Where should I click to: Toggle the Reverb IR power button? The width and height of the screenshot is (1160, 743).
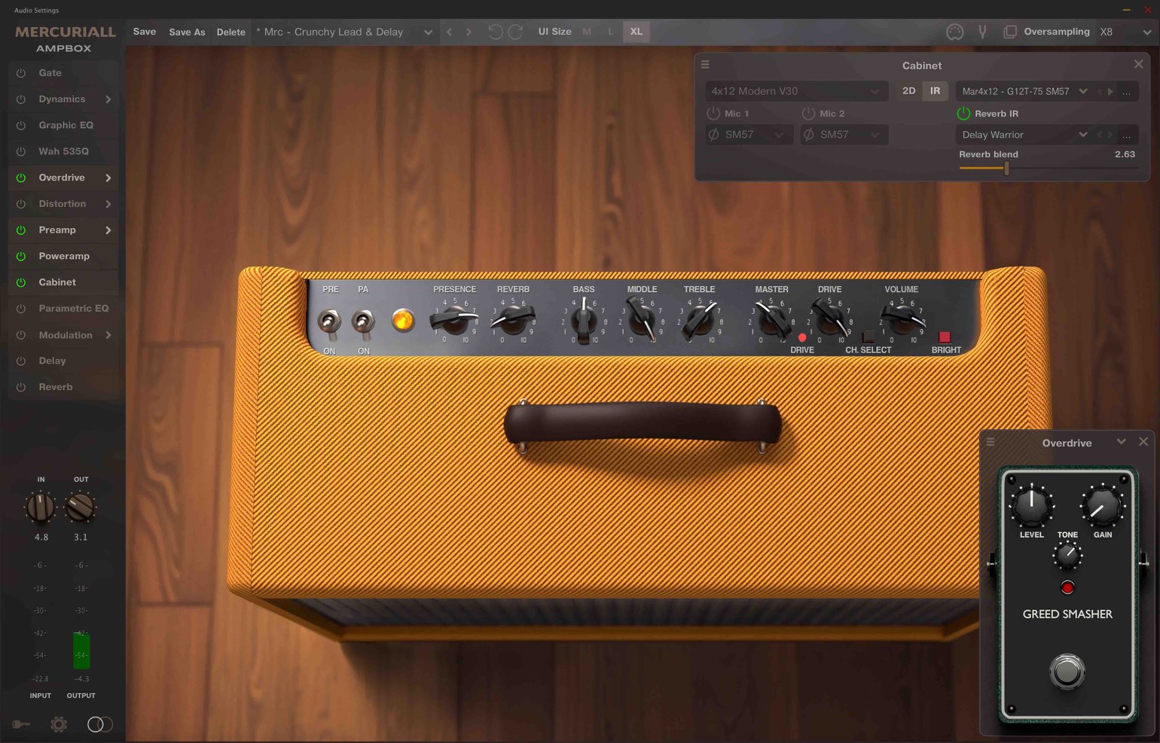pos(963,114)
